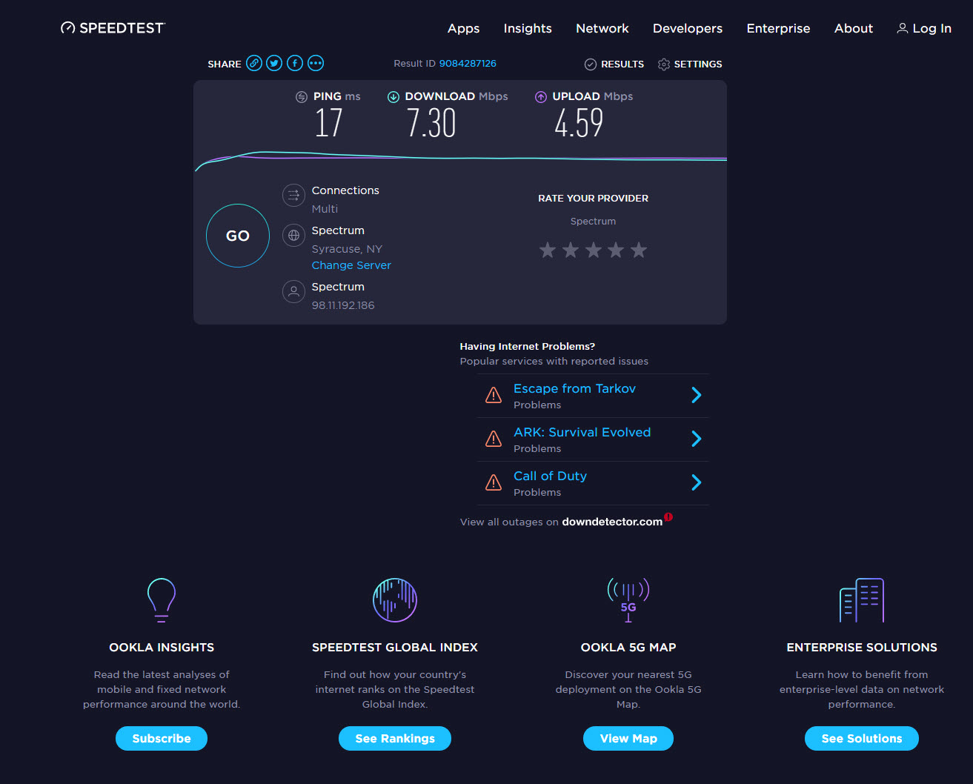Click the copy link share icon
Screen dimensions: 973x784
point(254,63)
